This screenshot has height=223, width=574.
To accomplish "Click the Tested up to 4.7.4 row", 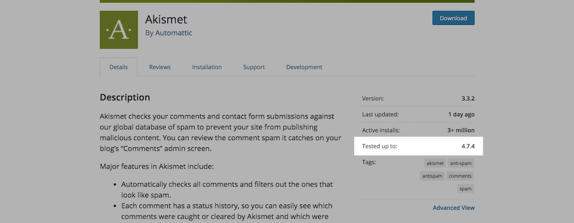I will (418, 146).
